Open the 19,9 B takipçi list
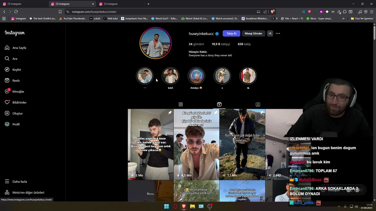Image resolution: width=376 pixels, height=211 pixels. (221, 44)
